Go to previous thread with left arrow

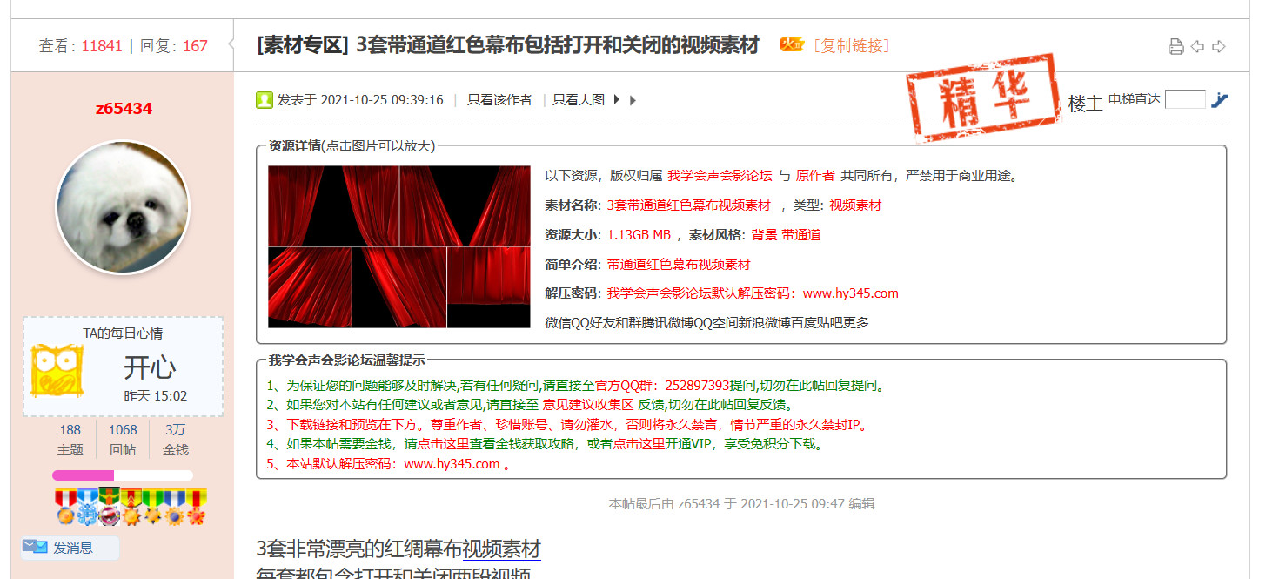pos(1197,47)
